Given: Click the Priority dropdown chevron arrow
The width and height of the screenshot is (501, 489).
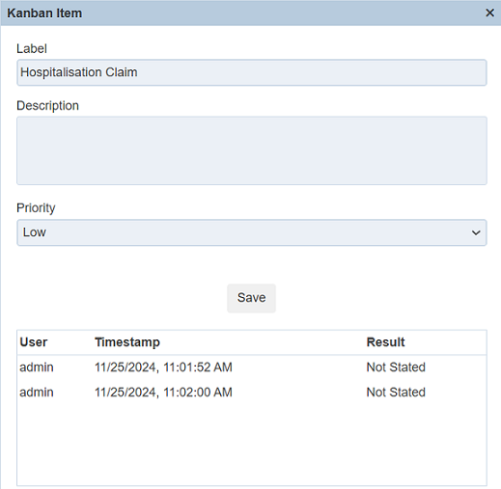Looking at the screenshot, I should (x=476, y=232).
